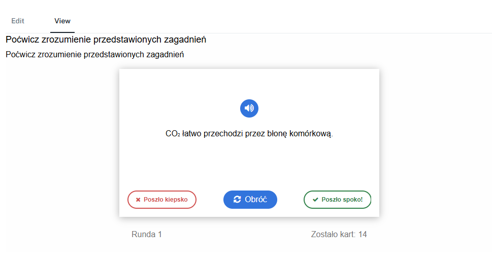The height and width of the screenshot is (265, 492).
Task: Flip the card with the Obróć button
Action: click(250, 200)
